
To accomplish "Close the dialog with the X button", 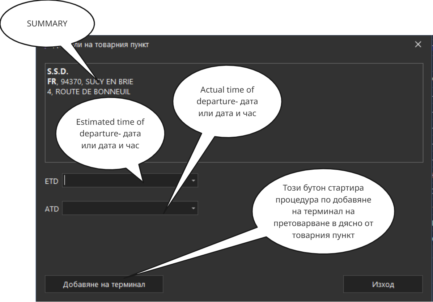I will (418, 44).
